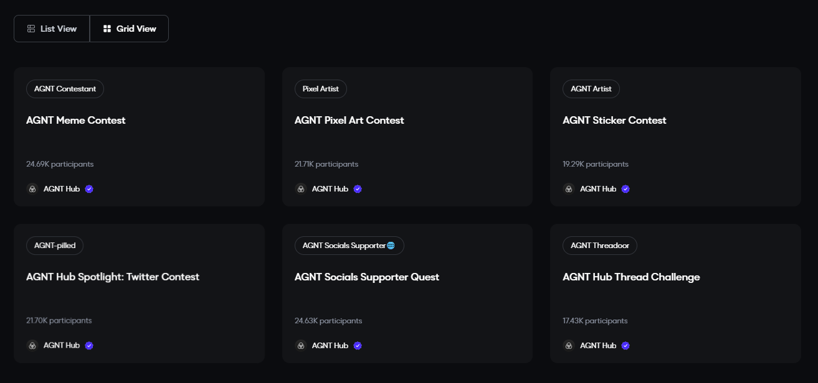Viewport: 818px width, 383px height.
Task: Select the List View grid icon
Action: [29, 28]
